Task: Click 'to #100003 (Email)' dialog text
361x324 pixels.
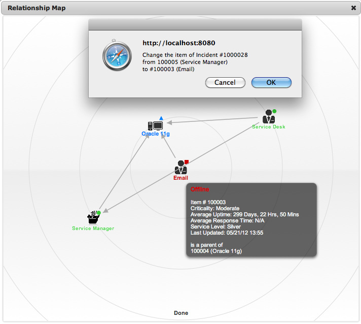Action: coord(168,69)
